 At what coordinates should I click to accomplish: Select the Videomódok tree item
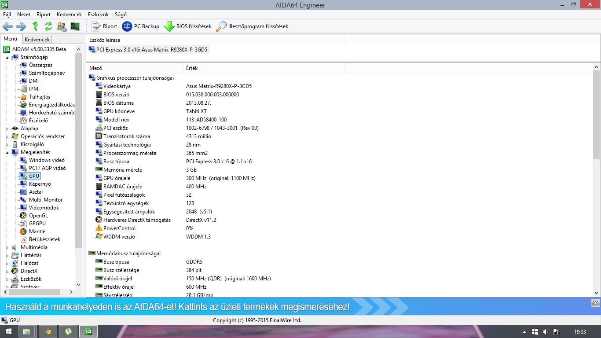click(44, 208)
